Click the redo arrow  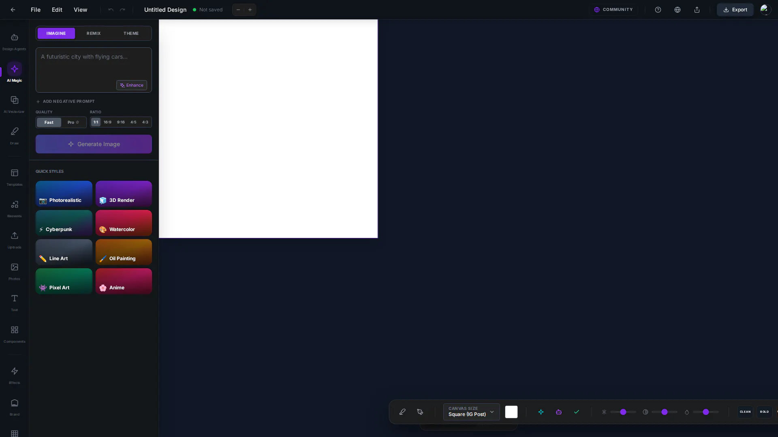[x=122, y=10]
